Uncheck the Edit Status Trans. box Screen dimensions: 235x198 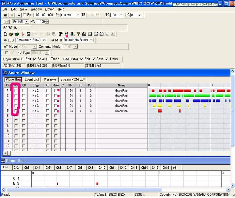pyautogui.click(x=106, y=59)
